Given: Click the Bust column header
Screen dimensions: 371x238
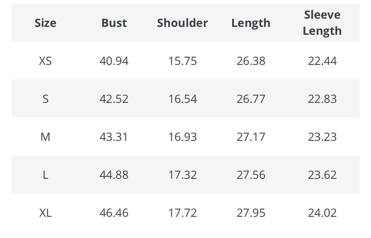Looking at the screenshot, I should click(x=114, y=23).
